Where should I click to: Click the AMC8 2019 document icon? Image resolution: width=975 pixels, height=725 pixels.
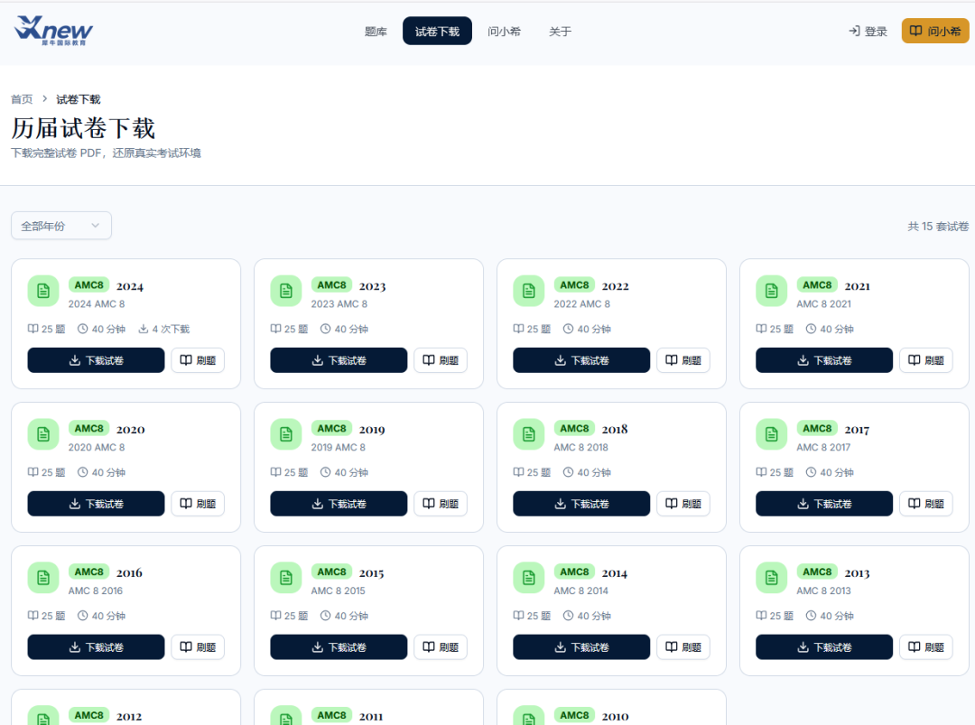(x=286, y=434)
